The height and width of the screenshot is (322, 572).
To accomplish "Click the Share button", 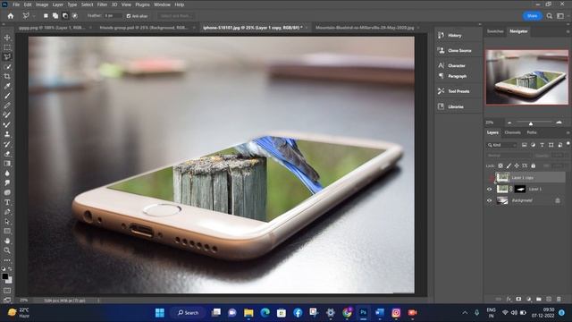I will click(533, 16).
